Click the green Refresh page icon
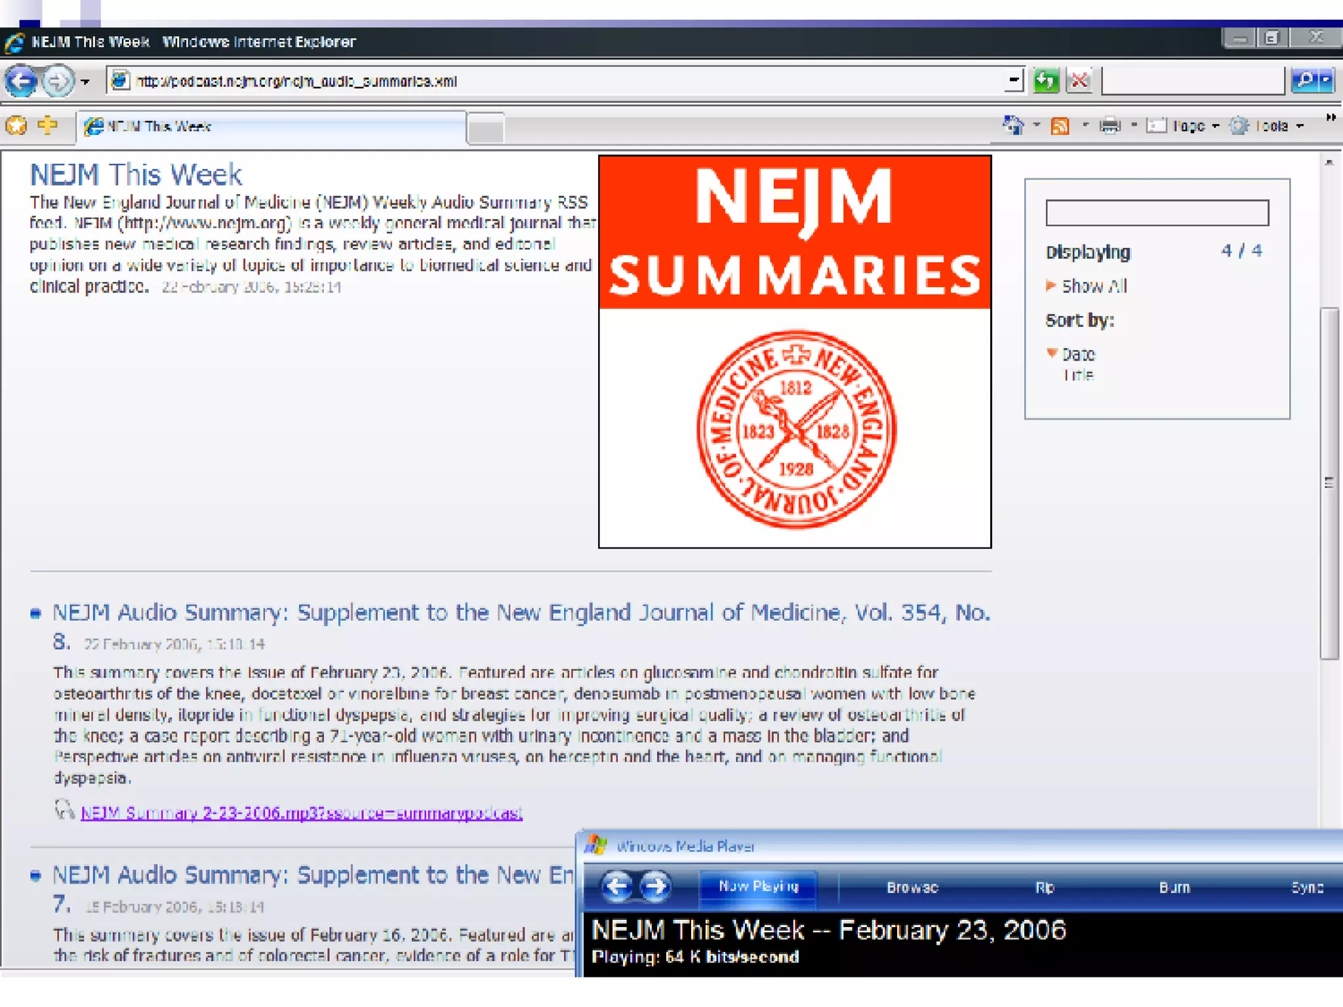This screenshot has height=1007, width=1343. tap(1046, 81)
